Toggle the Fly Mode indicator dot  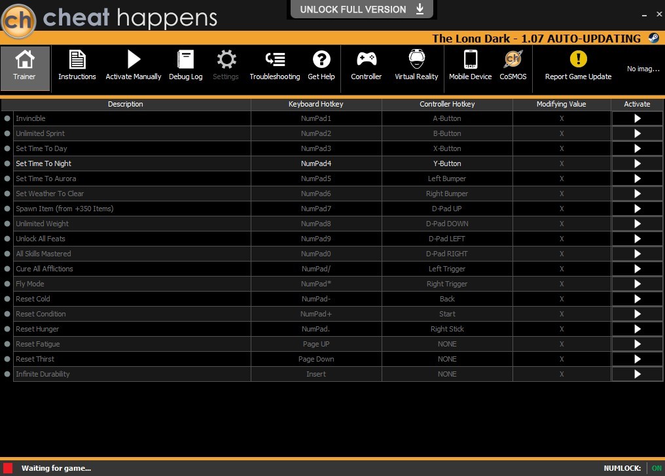click(x=7, y=284)
